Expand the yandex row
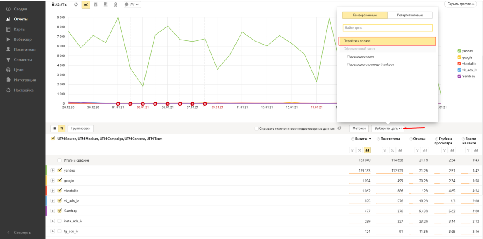 53,170
